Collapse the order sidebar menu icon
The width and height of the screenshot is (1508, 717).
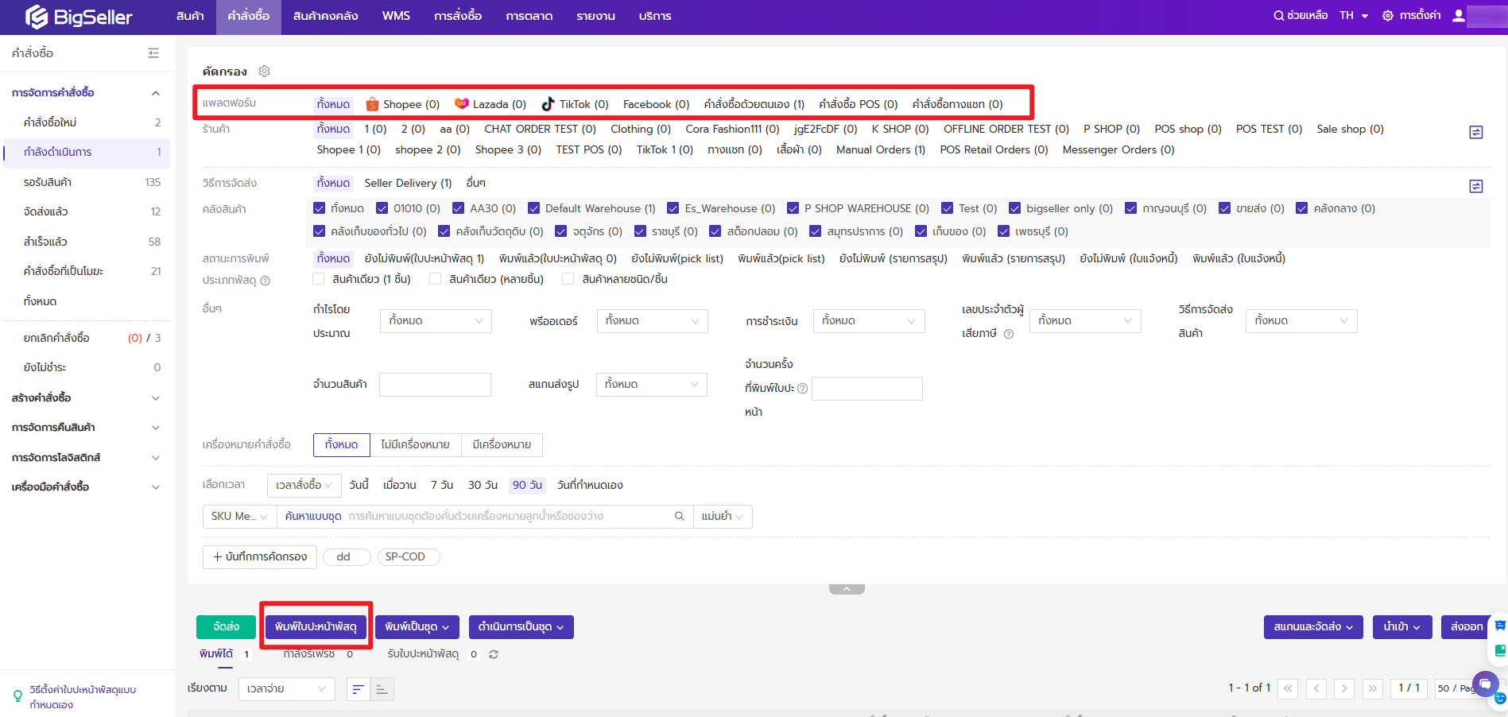(x=153, y=53)
